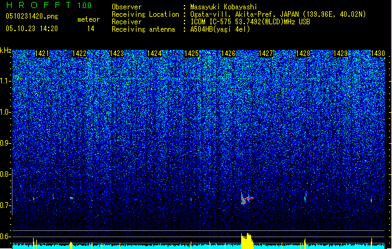This screenshot has width=392, height=249.
Task: Click the 1427 time marker
Action: point(265,54)
